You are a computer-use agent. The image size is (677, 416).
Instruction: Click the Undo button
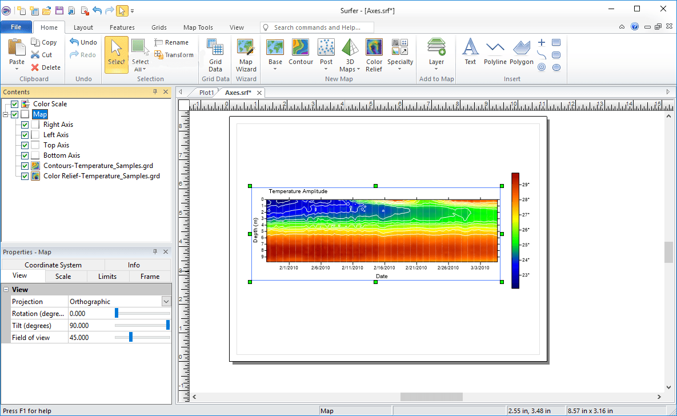(x=83, y=42)
